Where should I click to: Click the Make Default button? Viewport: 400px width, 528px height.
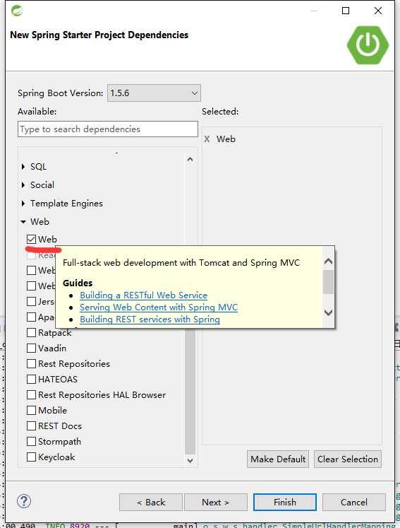[x=278, y=459]
